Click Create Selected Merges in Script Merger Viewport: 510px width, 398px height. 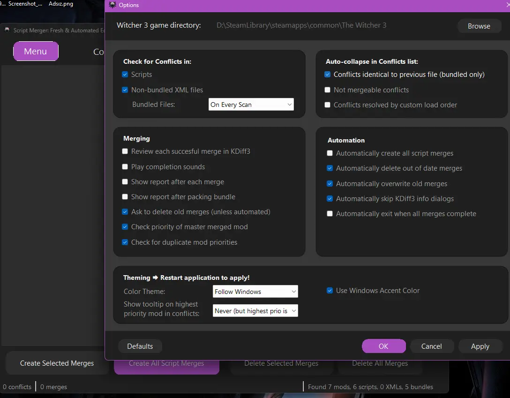click(x=57, y=363)
